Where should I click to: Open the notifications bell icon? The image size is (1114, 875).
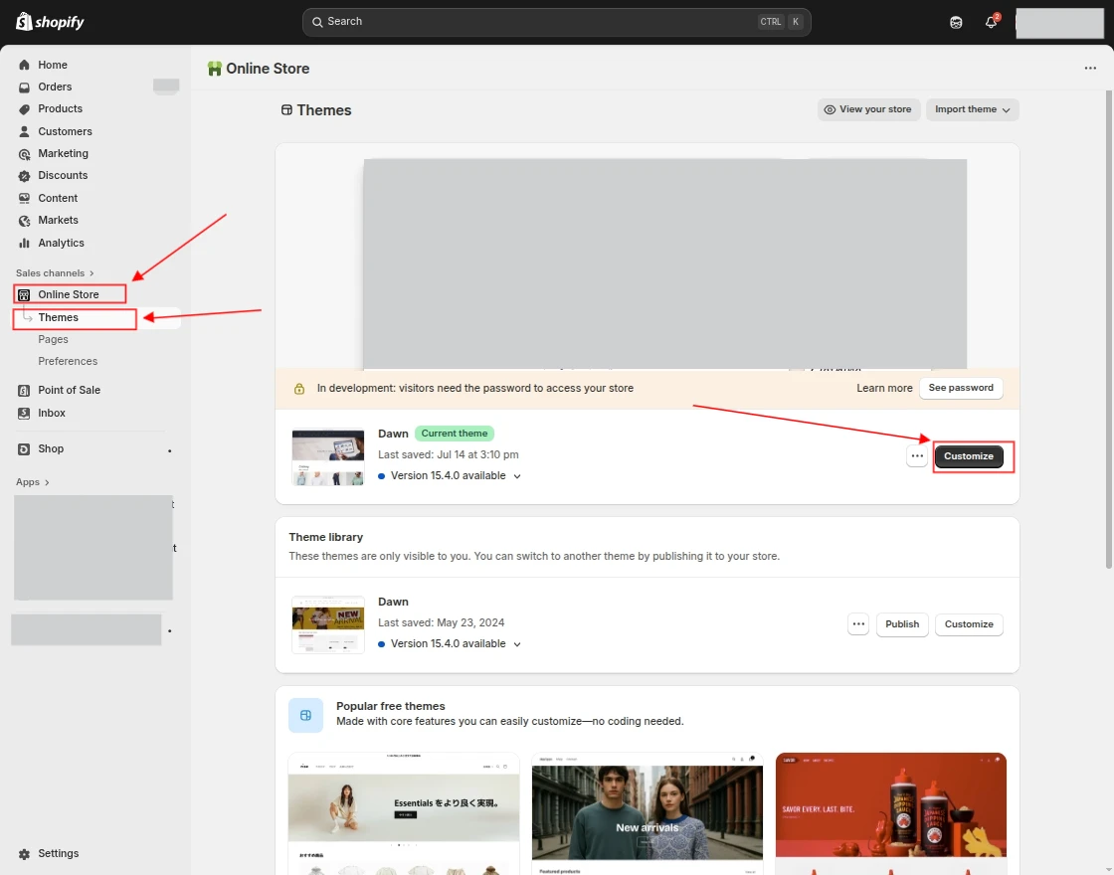coord(991,22)
